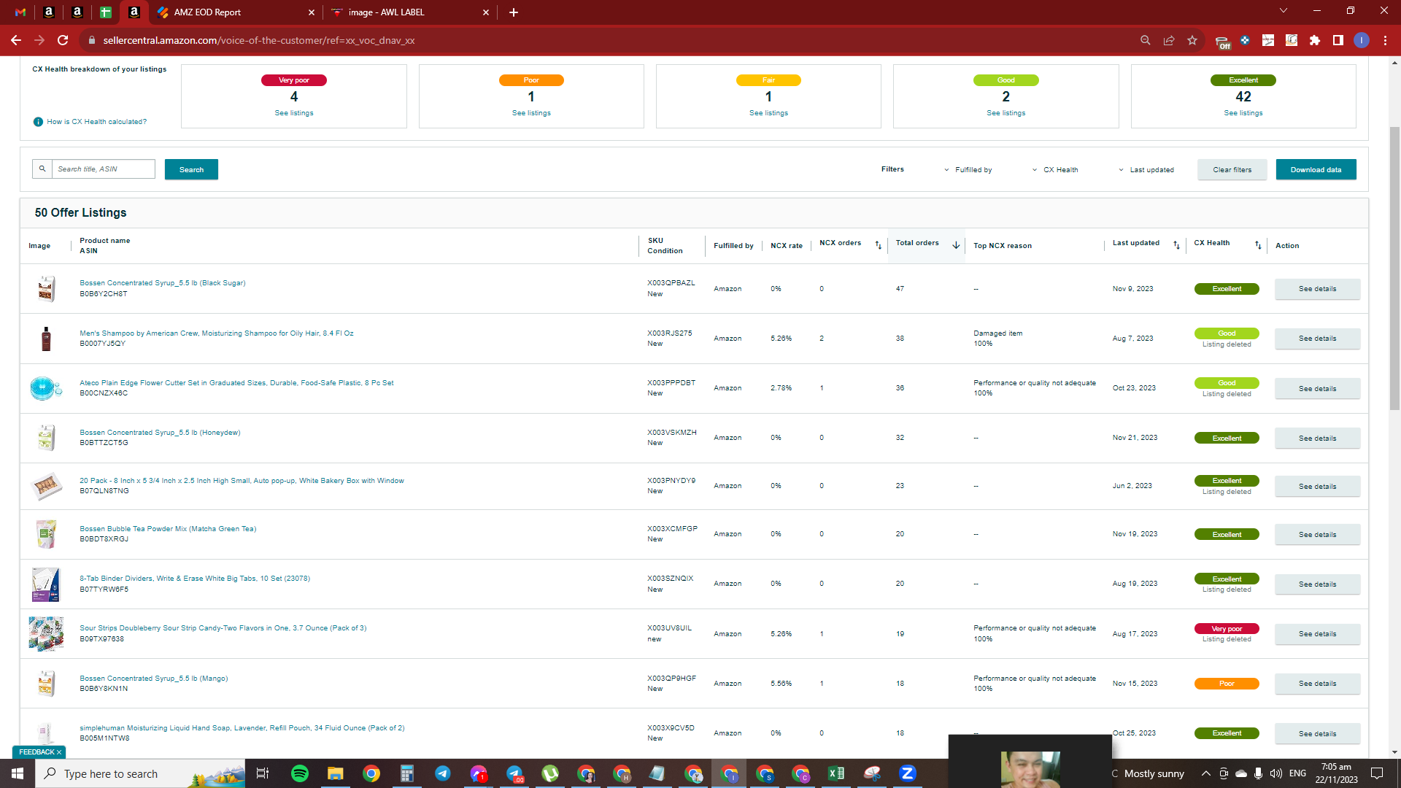Screen dimensions: 1401x788
Task: Sort listings by Last updated arrows
Action: coord(1176,245)
